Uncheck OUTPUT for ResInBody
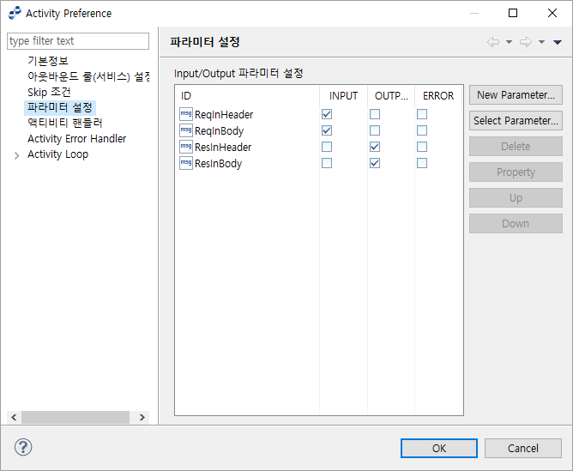 [375, 163]
